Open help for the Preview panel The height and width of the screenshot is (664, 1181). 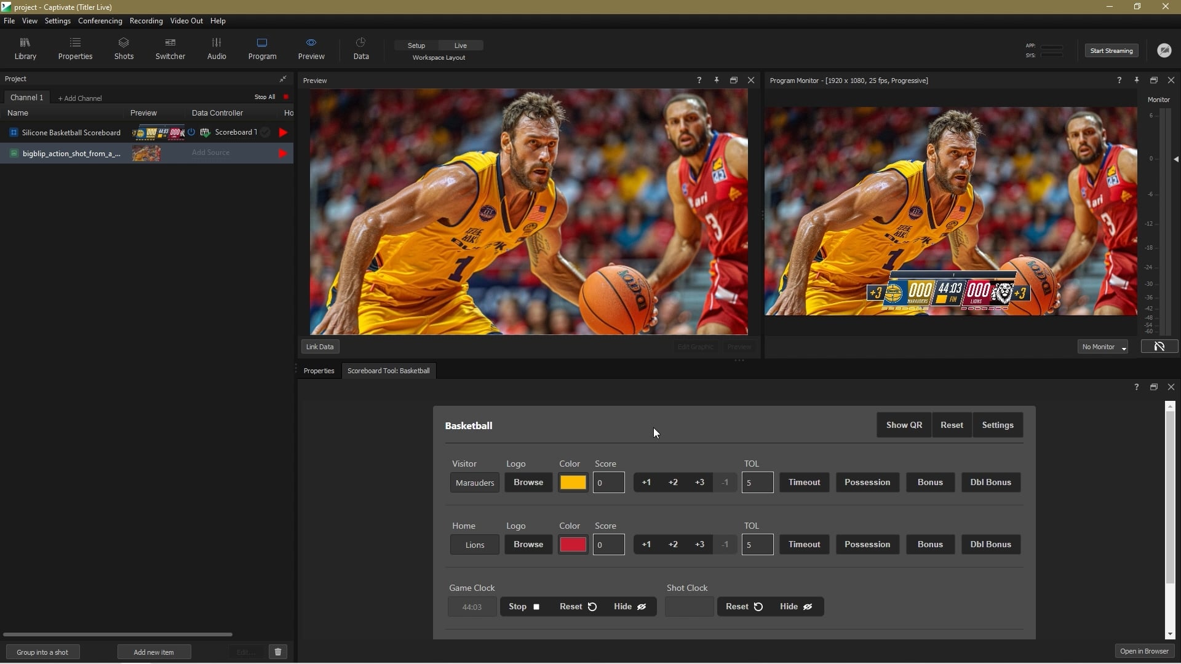tap(699, 80)
